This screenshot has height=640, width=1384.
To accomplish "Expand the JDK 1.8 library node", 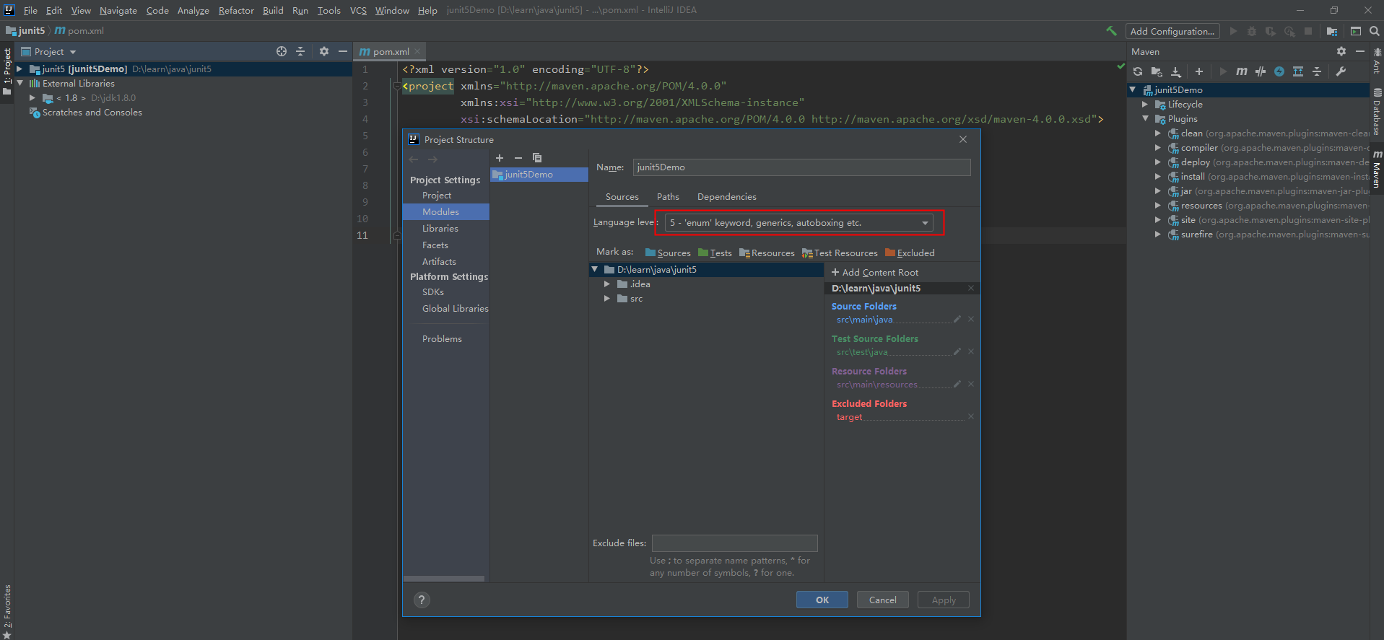I will coord(32,98).
